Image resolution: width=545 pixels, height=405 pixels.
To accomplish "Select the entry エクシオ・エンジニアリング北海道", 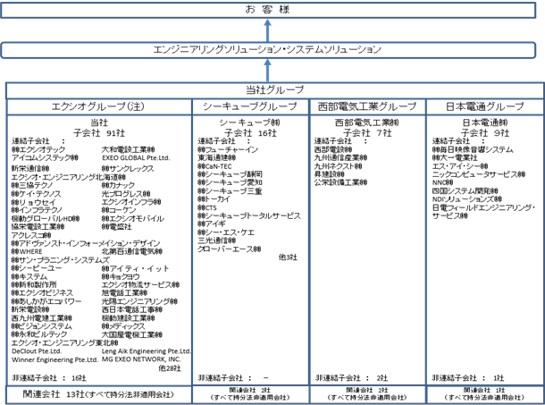I will click(69, 177).
